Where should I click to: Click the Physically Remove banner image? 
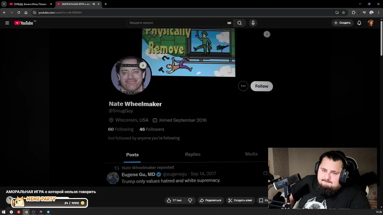click(189, 53)
